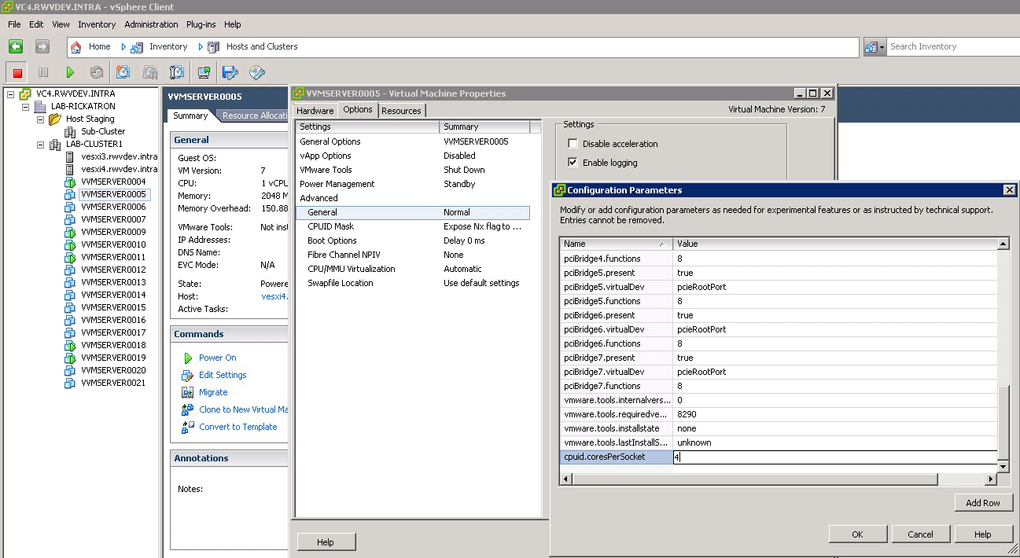1020x558 pixels.
Task: Select VVMSERVER0012 in the inventory tree
Action: tap(113, 270)
